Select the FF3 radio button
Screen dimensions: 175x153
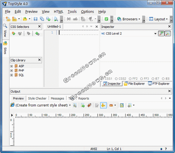coord(141,79)
